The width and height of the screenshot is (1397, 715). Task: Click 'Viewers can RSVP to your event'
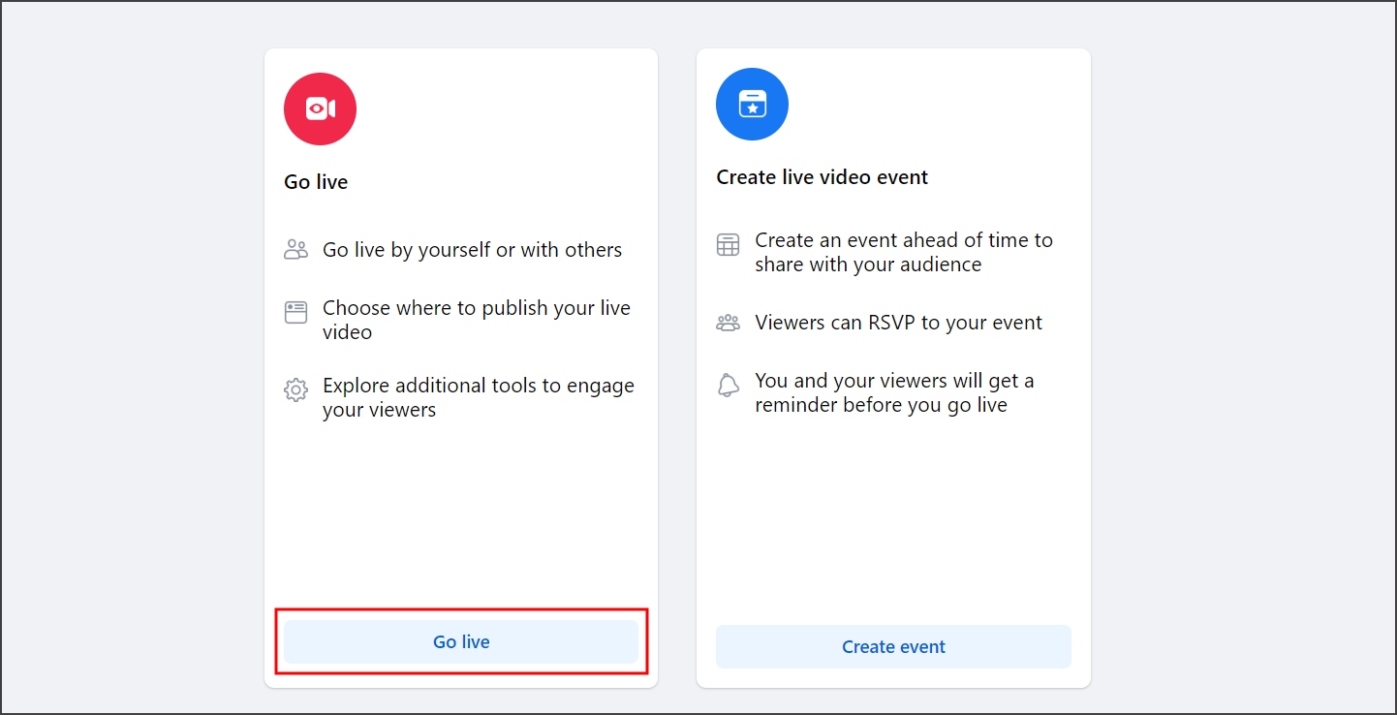point(898,322)
